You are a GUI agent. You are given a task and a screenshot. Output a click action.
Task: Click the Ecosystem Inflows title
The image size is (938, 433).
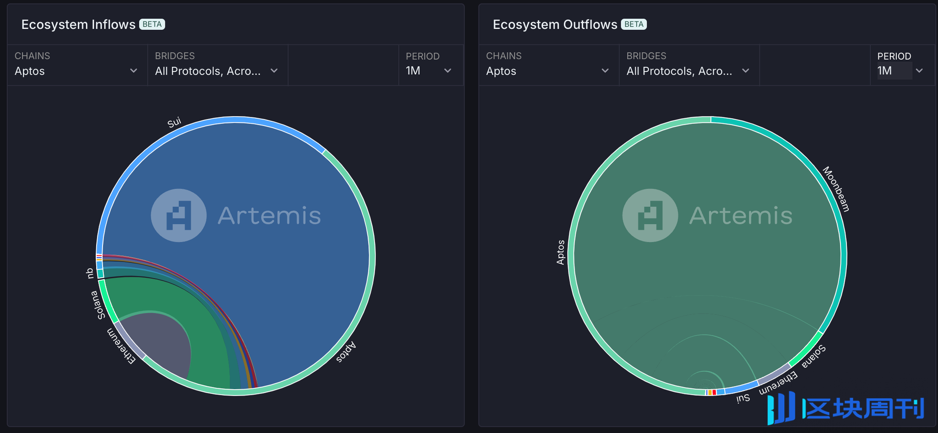coord(78,24)
